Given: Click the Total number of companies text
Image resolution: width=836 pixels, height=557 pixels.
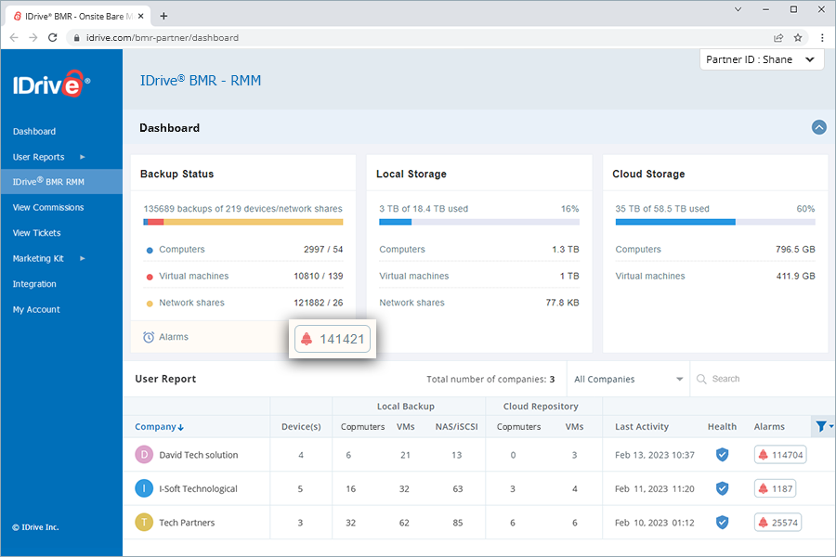Looking at the screenshot, I should [x=490, y=379].
